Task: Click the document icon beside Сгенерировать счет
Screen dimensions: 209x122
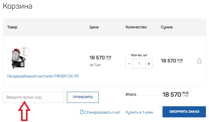Action: pyautogui.click(x=82, y=112)
